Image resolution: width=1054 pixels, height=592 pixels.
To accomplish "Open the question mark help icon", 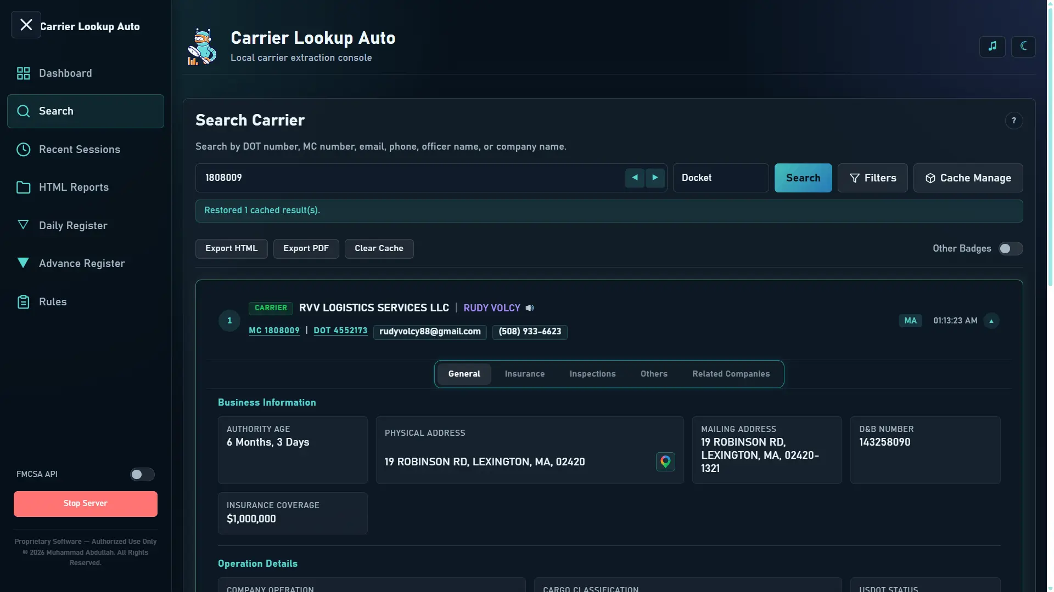I will pos(1013,121).
